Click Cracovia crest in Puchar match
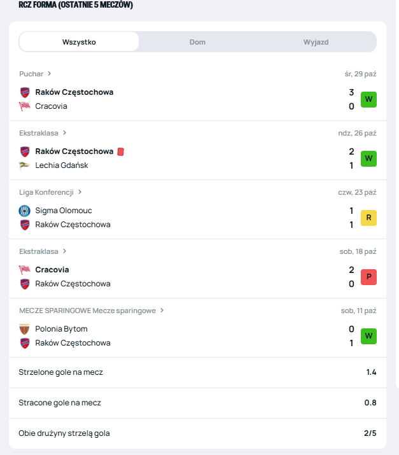 (25, 106)
